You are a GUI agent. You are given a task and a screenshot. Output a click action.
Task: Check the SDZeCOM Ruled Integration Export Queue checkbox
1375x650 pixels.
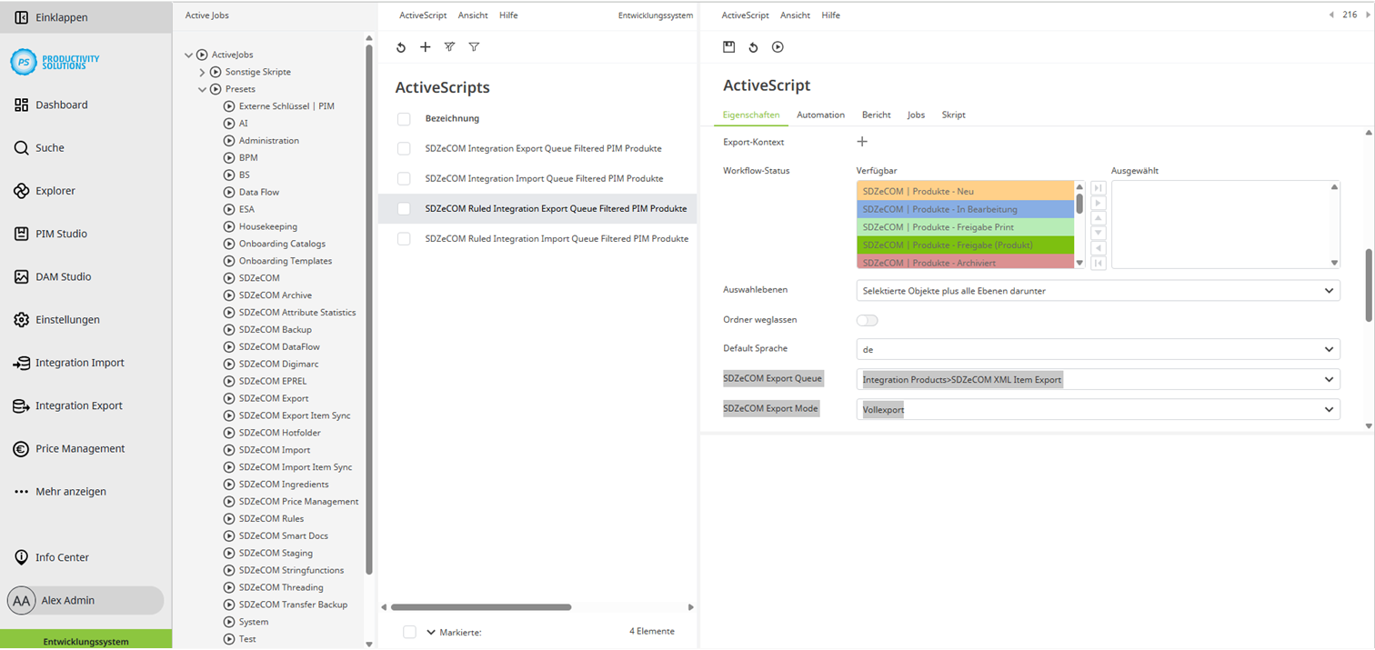403,208
